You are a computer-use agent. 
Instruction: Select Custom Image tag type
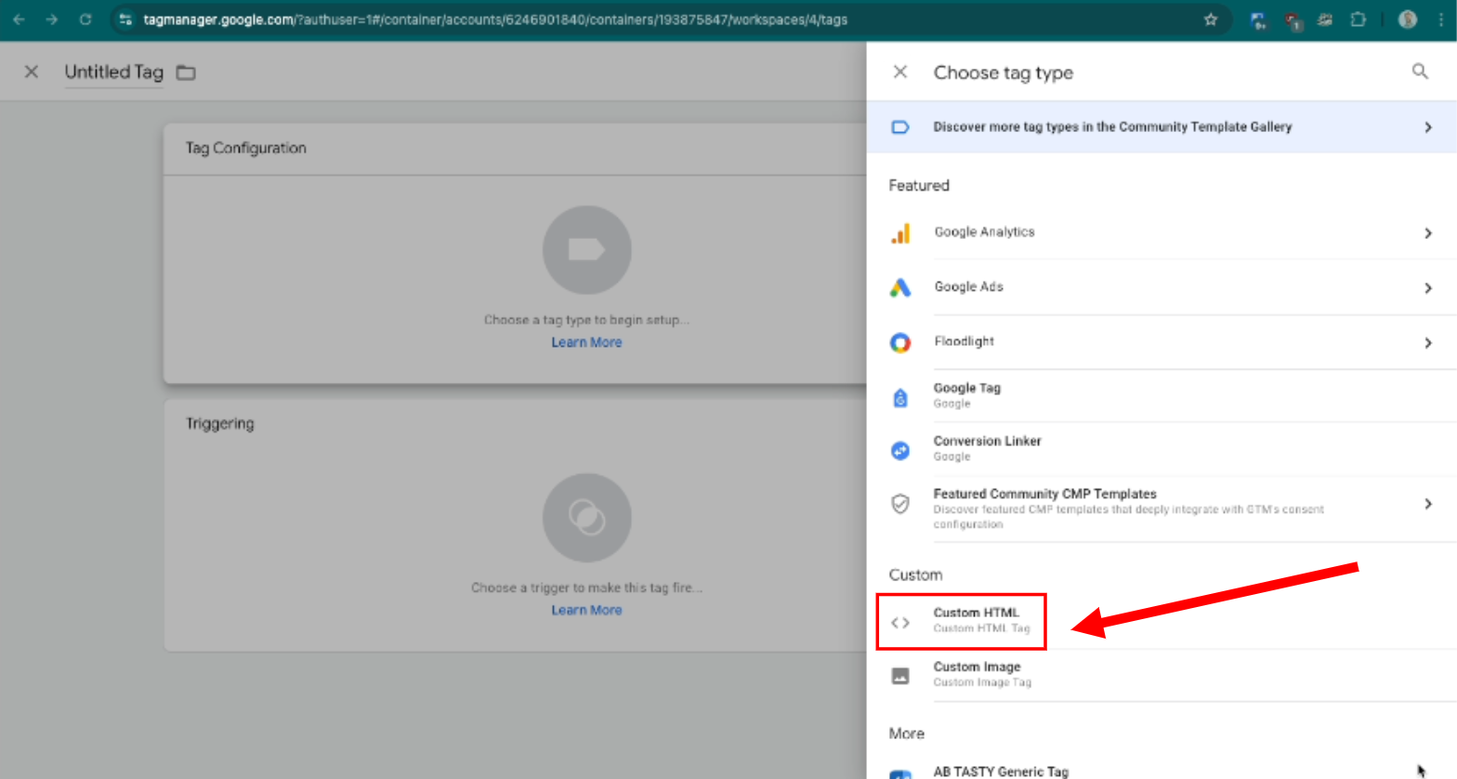tap(1162, 675)
